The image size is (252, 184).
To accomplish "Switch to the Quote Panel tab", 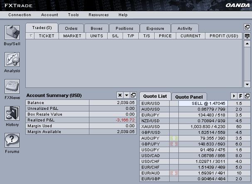I will pyautogui.click(x=189, y=97).
